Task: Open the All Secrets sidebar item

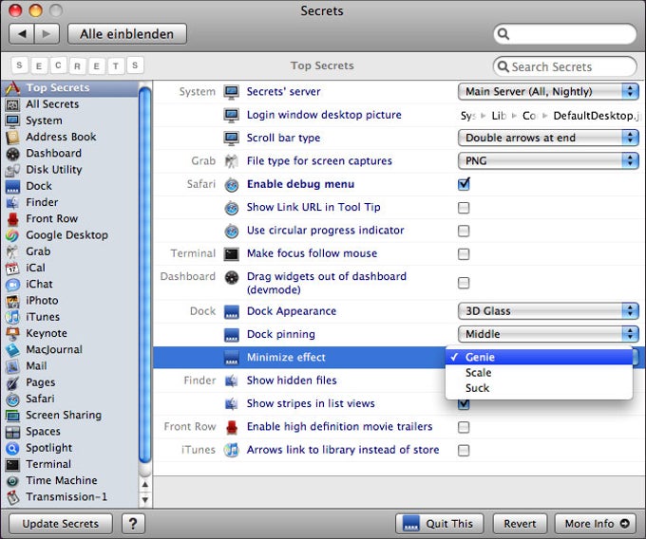Action: 70,104
